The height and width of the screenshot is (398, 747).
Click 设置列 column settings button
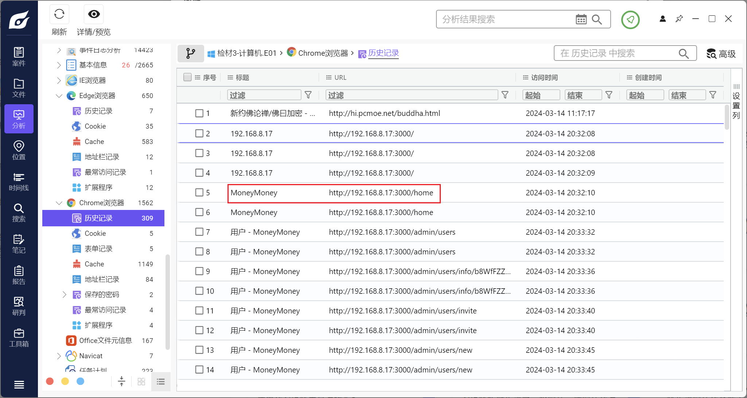pos(736,102)
